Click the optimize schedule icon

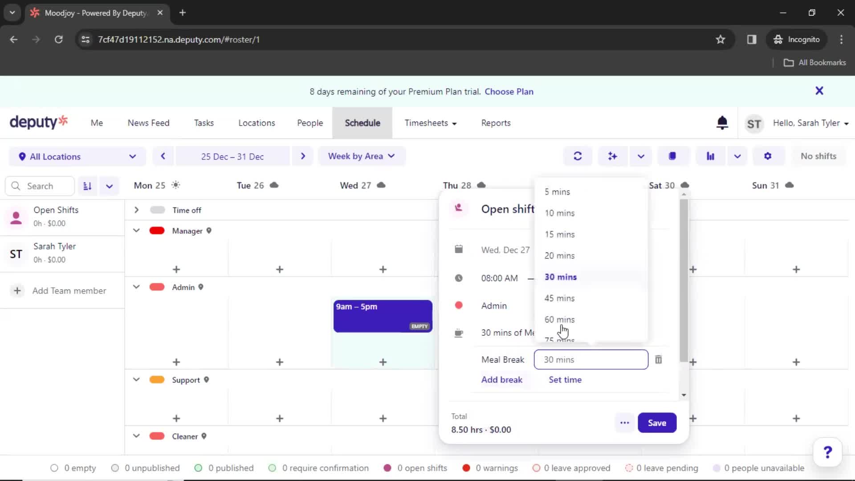click(x=612, y=156)
